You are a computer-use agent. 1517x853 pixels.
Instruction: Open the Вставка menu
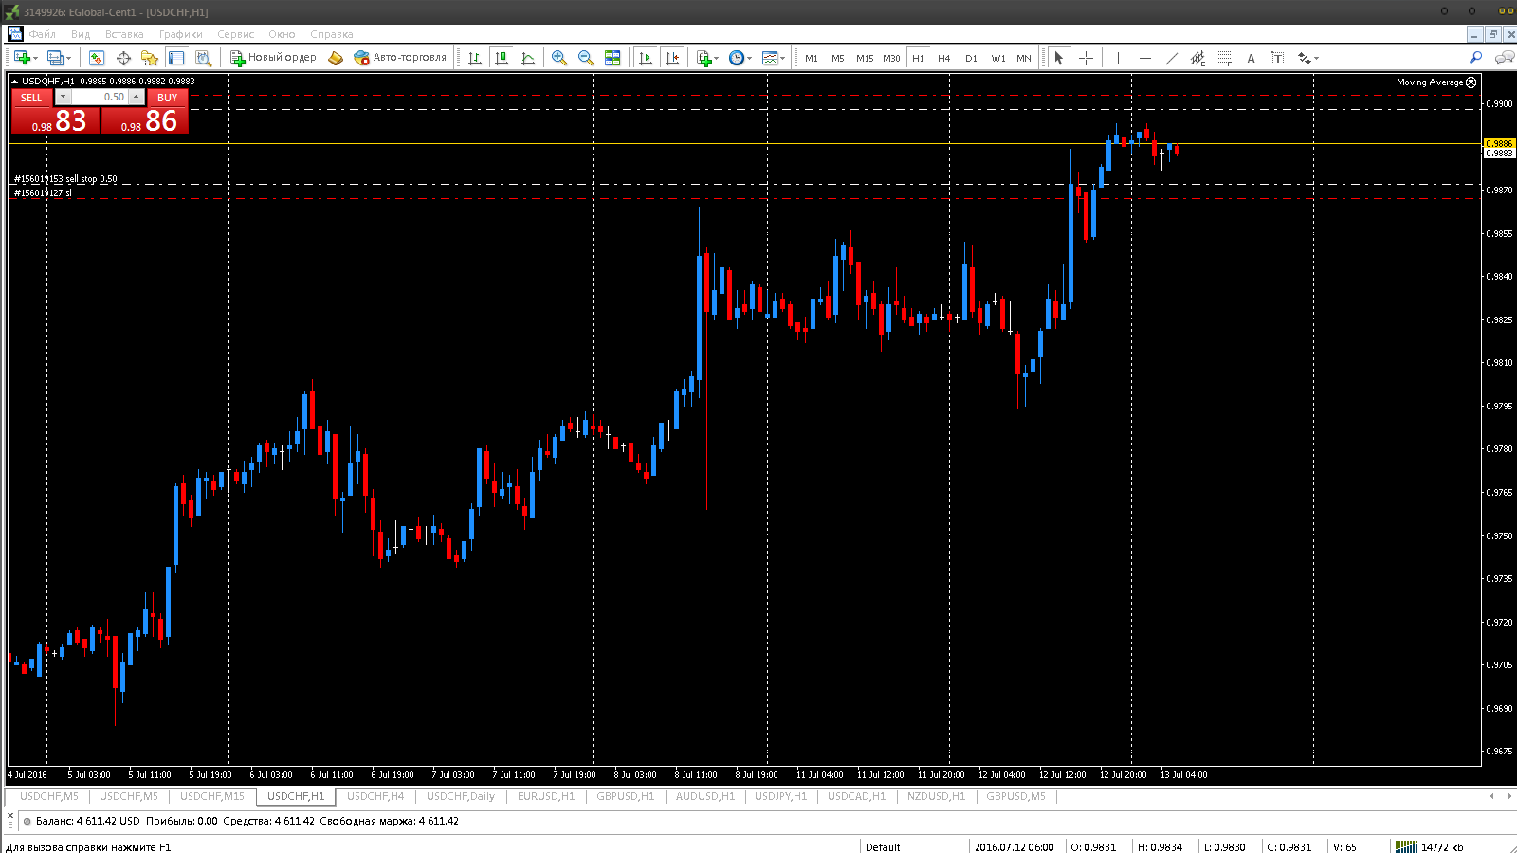click(124, 34)
